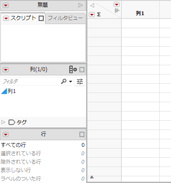Click the タグ label icon
The height and width of the screenshot is (183, 171).
coord(12,122)
